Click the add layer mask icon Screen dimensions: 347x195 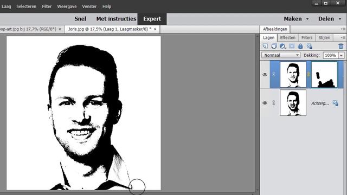292,46
